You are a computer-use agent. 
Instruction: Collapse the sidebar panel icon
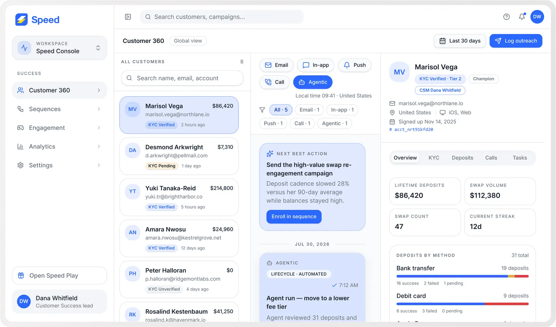pos(128,17)
